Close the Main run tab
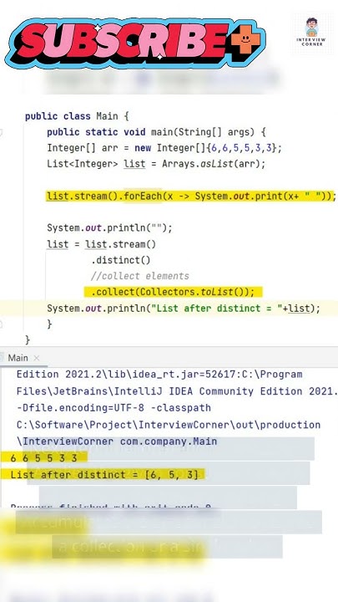338x602 pixels. pyautogui.click(x=37, y=358)
